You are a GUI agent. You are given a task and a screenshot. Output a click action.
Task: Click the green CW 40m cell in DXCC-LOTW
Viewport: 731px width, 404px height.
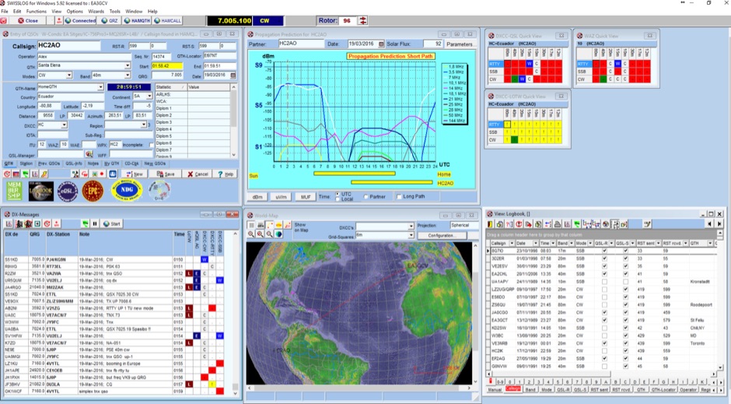pos(513,139)
